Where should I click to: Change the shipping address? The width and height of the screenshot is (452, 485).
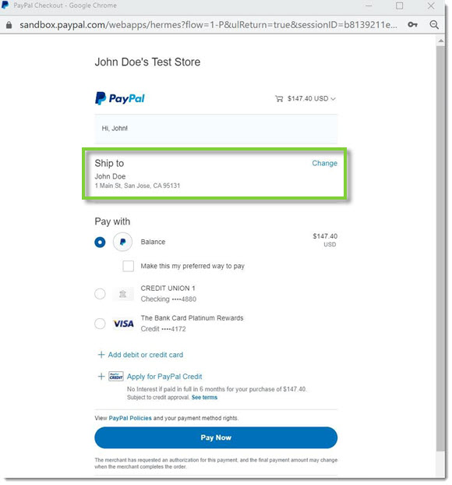[324, 163]
